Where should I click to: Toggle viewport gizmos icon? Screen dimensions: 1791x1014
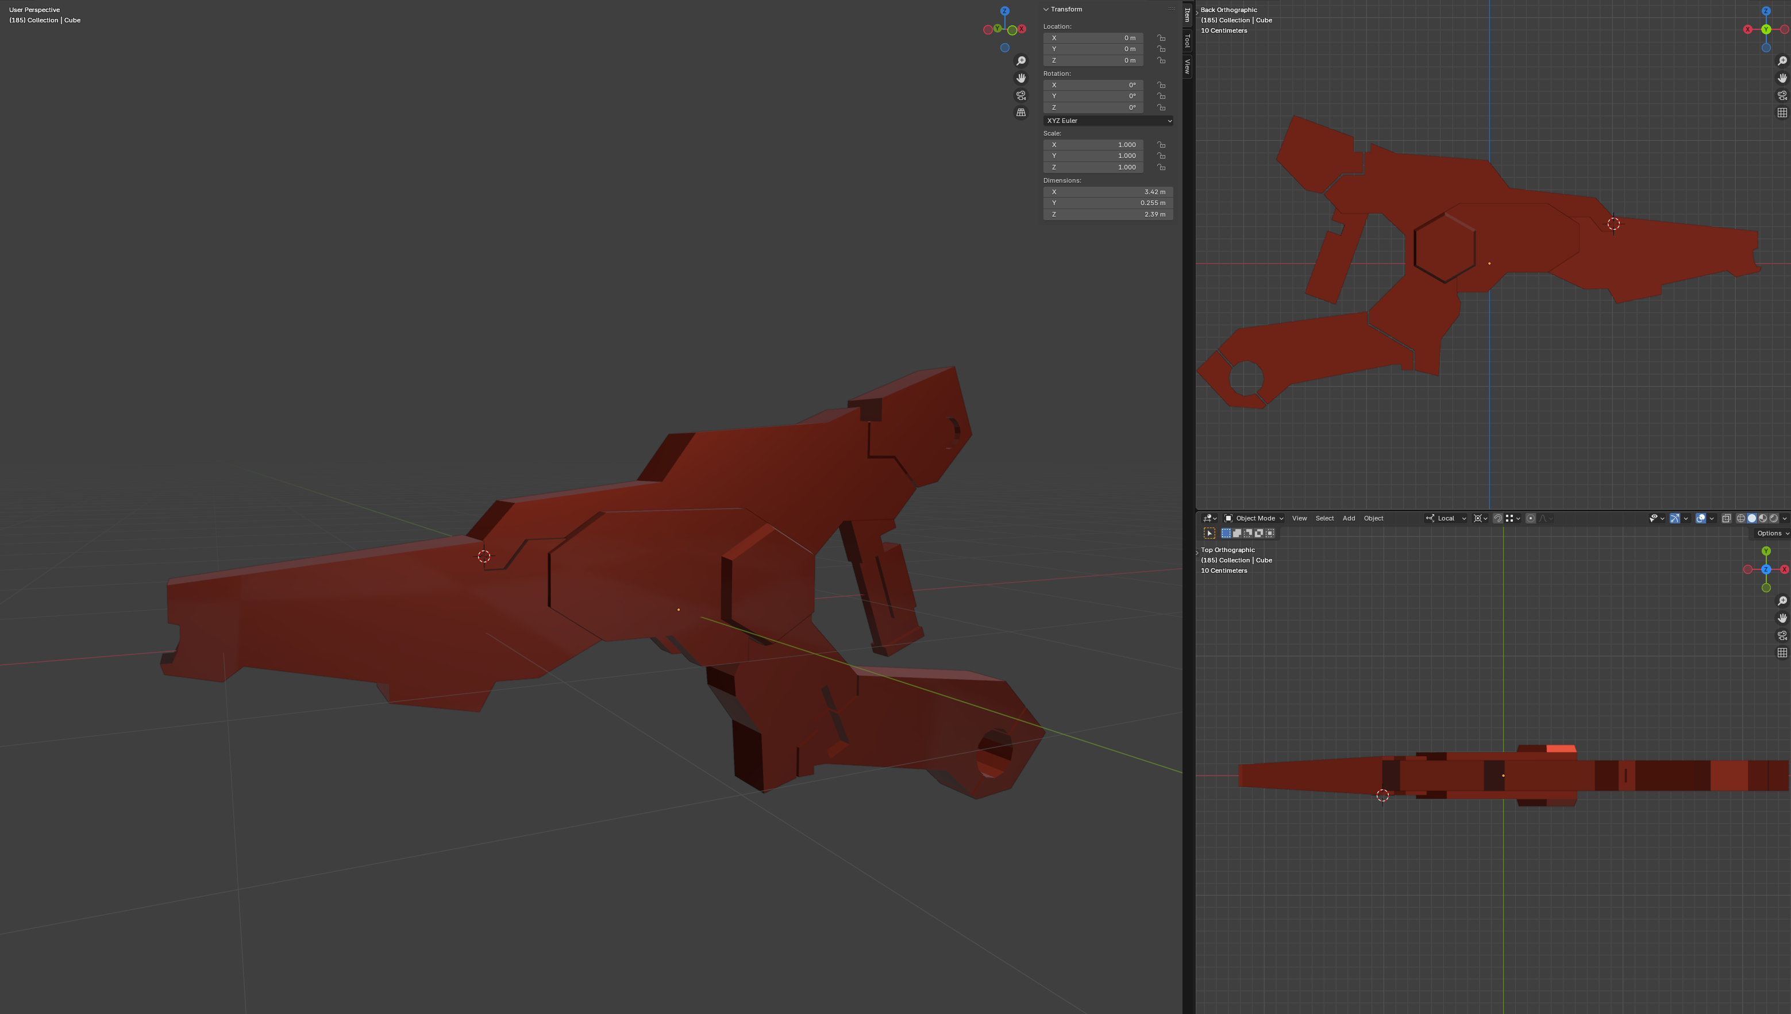[x=1675, y=518]
